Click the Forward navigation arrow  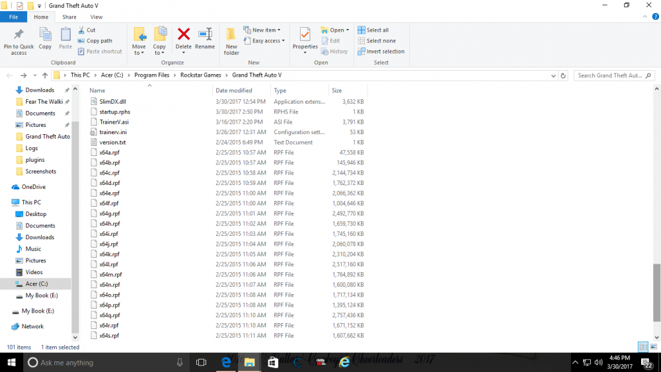click(24, 75)
